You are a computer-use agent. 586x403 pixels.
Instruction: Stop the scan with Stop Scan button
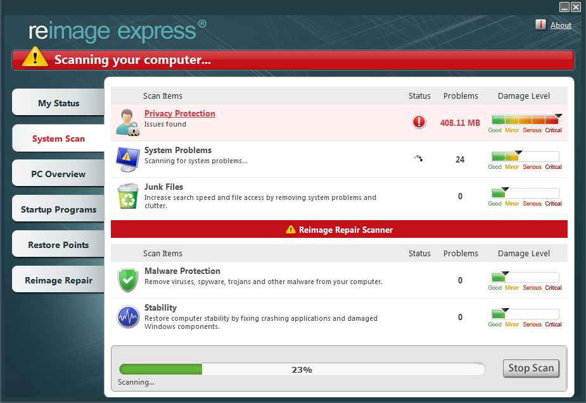[x=531, y=368]
